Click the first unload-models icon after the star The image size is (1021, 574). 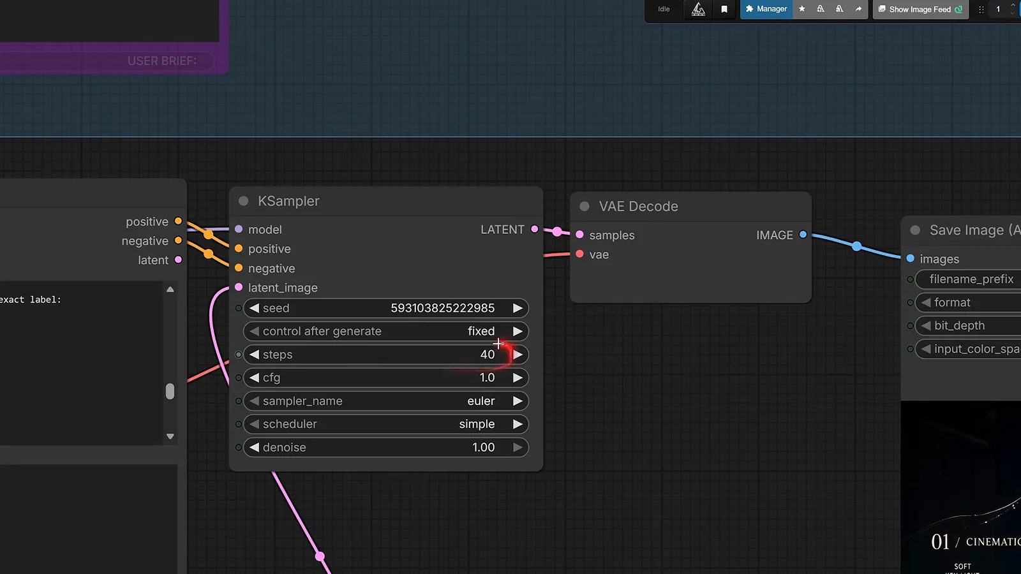click(821, 9)
